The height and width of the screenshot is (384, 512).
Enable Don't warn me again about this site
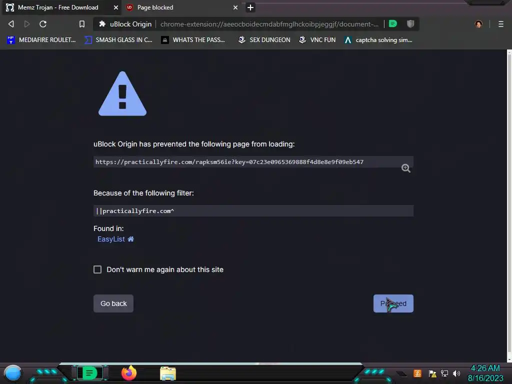click(97, 269)
